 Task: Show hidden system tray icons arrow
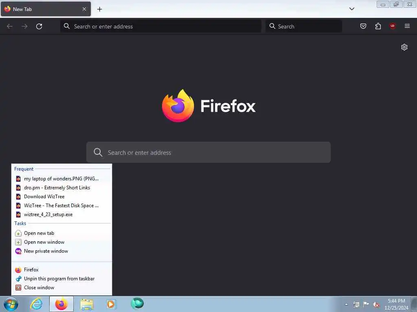click(x=346, y=304)
